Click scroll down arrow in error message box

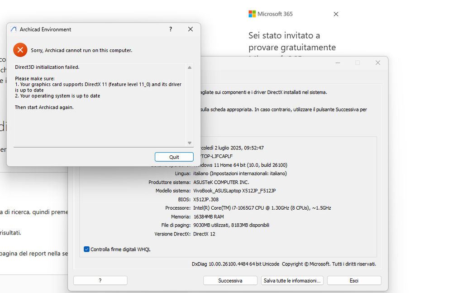190,143
